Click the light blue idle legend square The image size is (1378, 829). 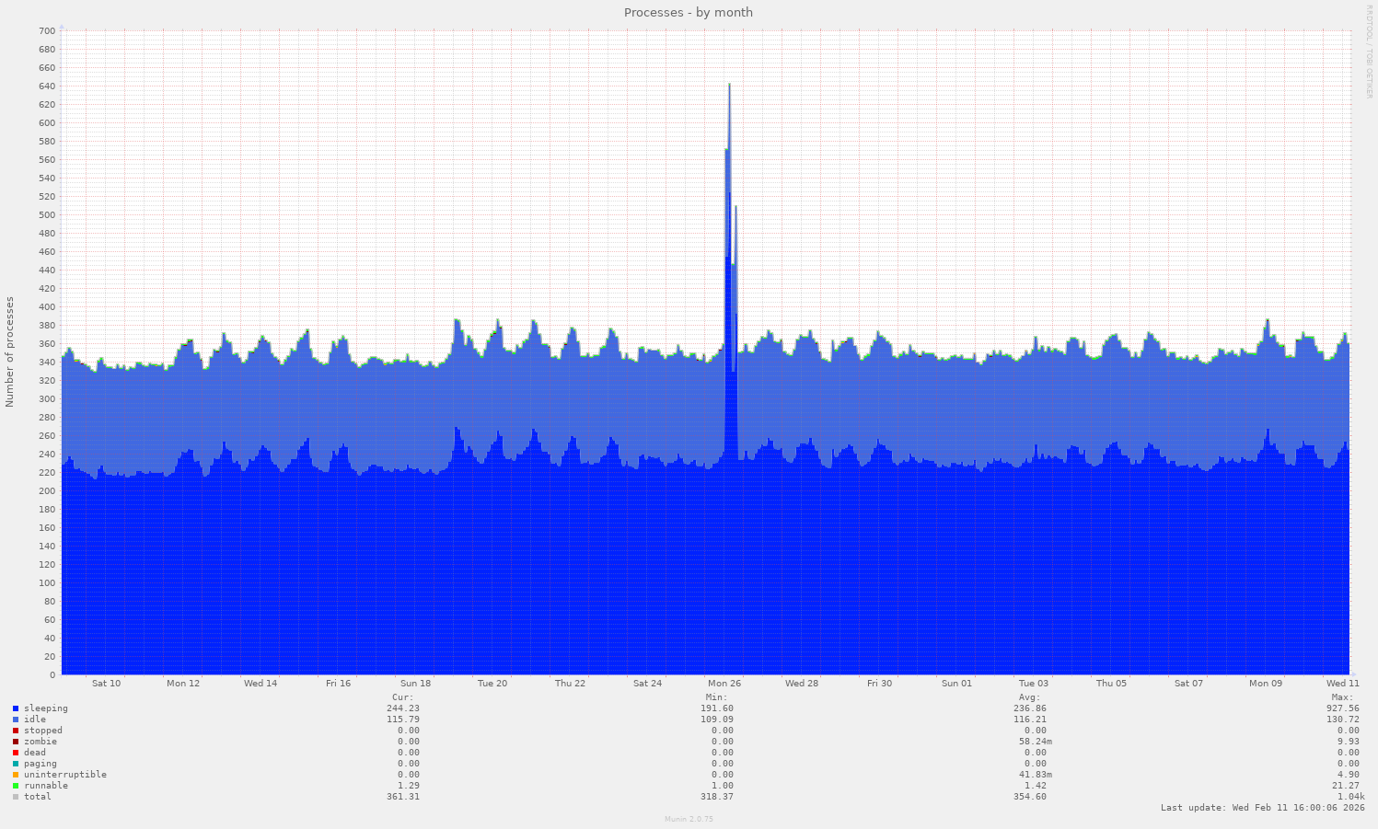(x=15, y=719)
